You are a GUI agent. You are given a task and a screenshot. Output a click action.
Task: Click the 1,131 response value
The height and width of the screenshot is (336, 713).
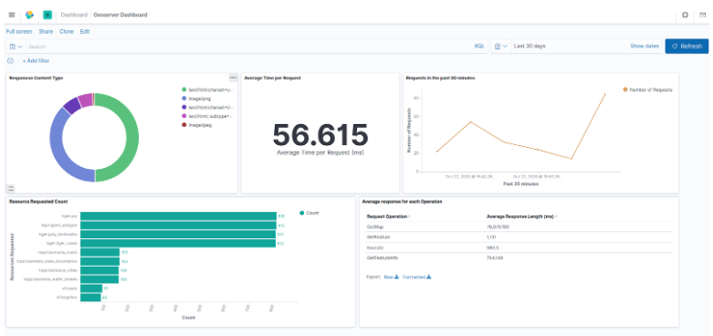pyautogui.click(x=491, y=236)
